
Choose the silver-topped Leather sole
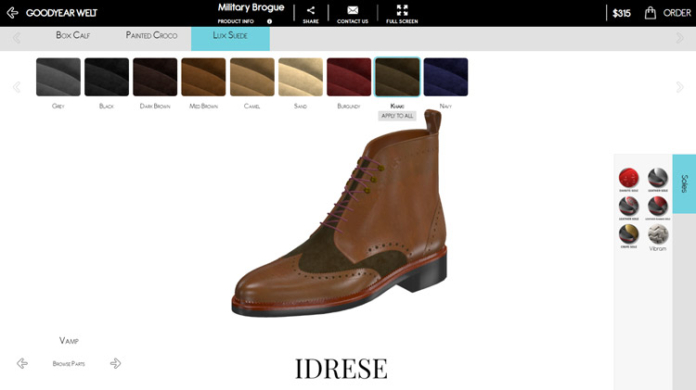pyautogui.click(x=657, y=180)
